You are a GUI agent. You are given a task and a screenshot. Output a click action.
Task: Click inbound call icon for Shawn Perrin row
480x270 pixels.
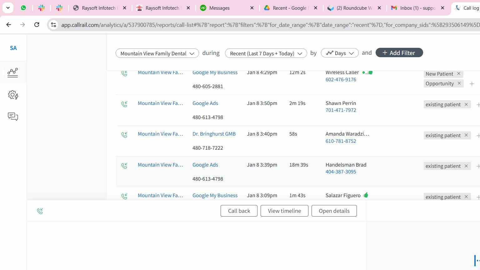(124, 104)
